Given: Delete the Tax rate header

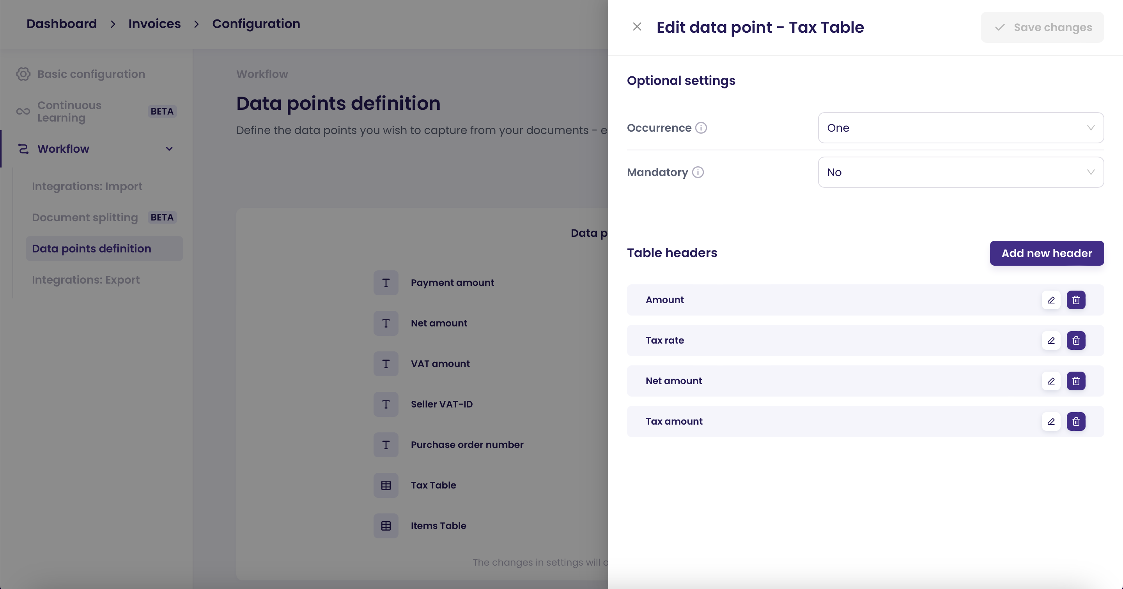Looking at the screenshot, I should coord(1075,341).
